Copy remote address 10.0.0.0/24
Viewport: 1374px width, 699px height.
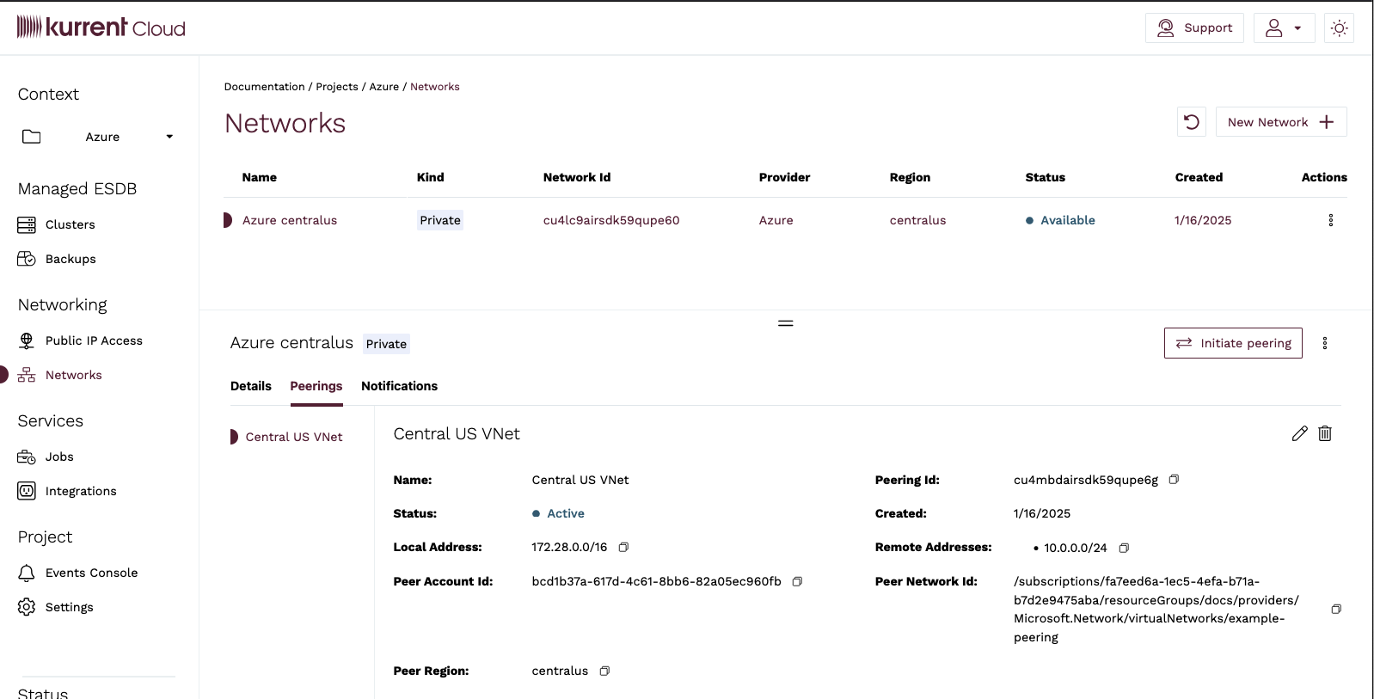tap(1124, 549)
